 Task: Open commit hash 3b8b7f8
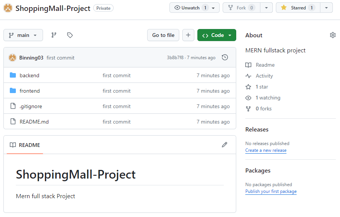pyautogui.click(x=175, y=58)
